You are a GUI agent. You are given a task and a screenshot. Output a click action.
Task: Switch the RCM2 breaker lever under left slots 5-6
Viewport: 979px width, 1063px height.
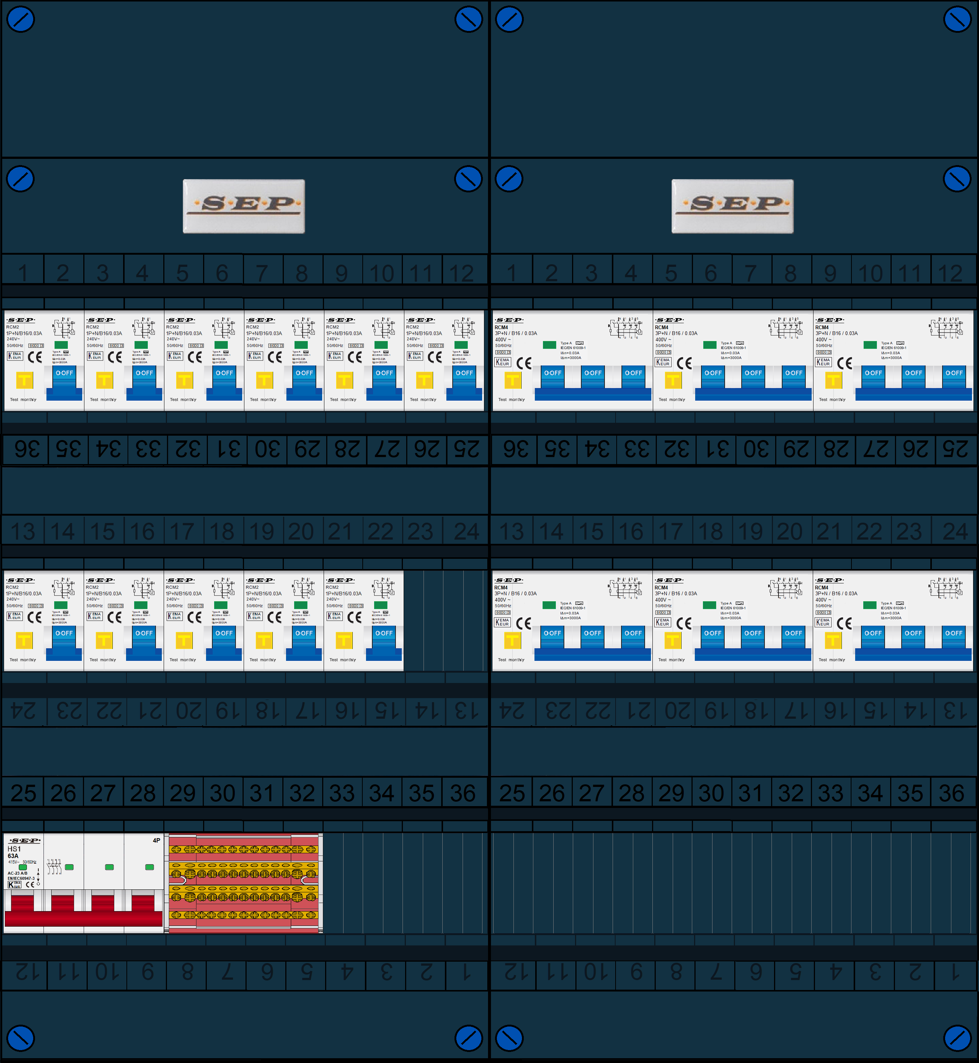pyautogui.click(x=224, y=382)
